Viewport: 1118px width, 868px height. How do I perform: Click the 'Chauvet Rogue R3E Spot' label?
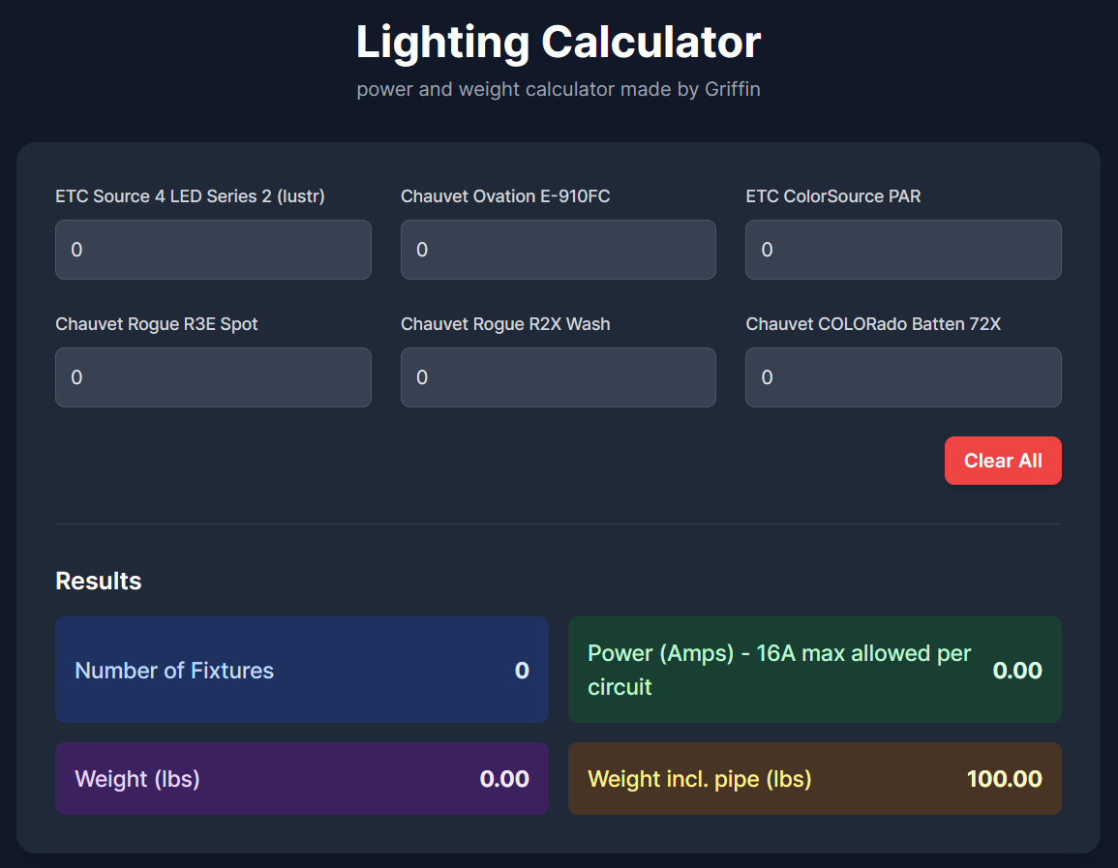click(x=157, y=324)
